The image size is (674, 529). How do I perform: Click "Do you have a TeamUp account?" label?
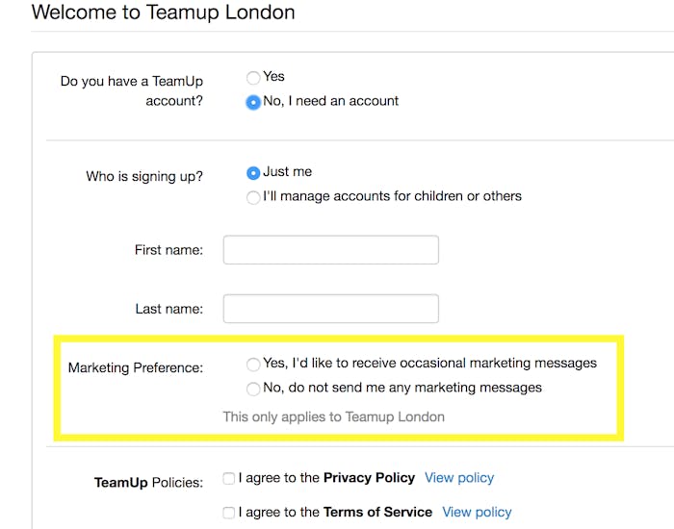[x=132, y=91]
